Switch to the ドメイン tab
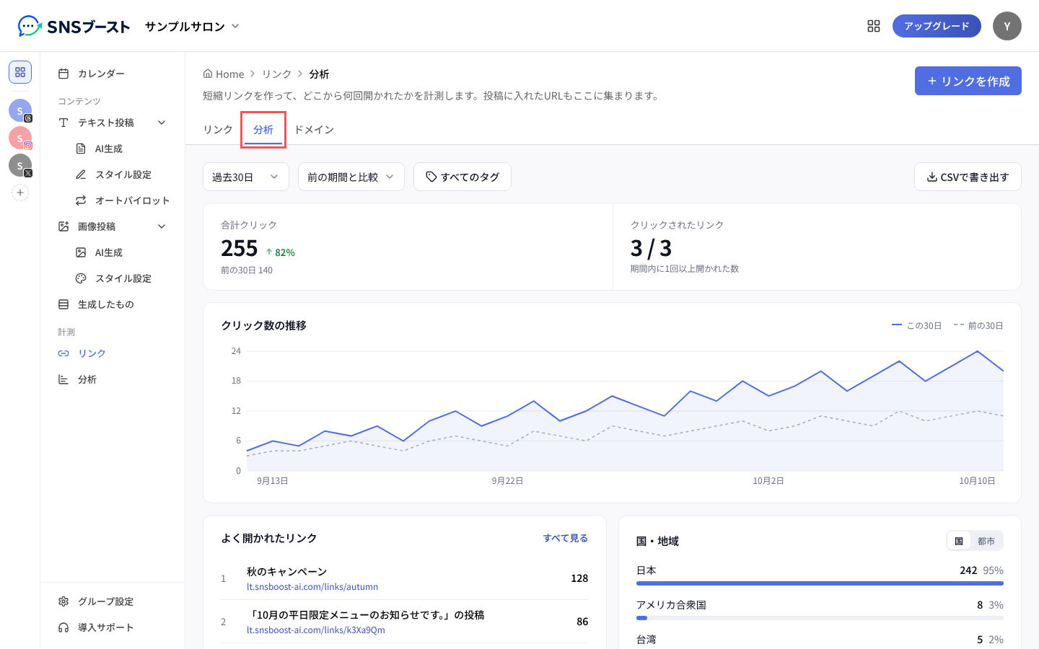Viewport: 1039px width, 649px height. pos(314,130)
